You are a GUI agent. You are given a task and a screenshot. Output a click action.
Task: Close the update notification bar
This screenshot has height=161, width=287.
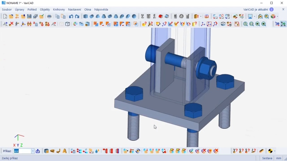point(283,9)
